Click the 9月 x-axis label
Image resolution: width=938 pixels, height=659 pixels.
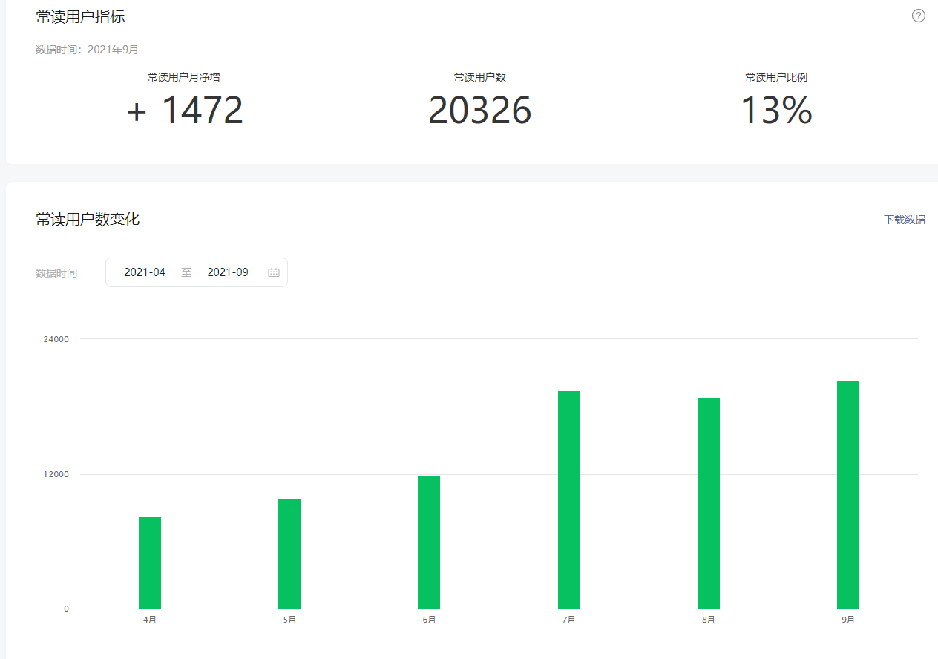pyautogui.click(x=848, y=620)
